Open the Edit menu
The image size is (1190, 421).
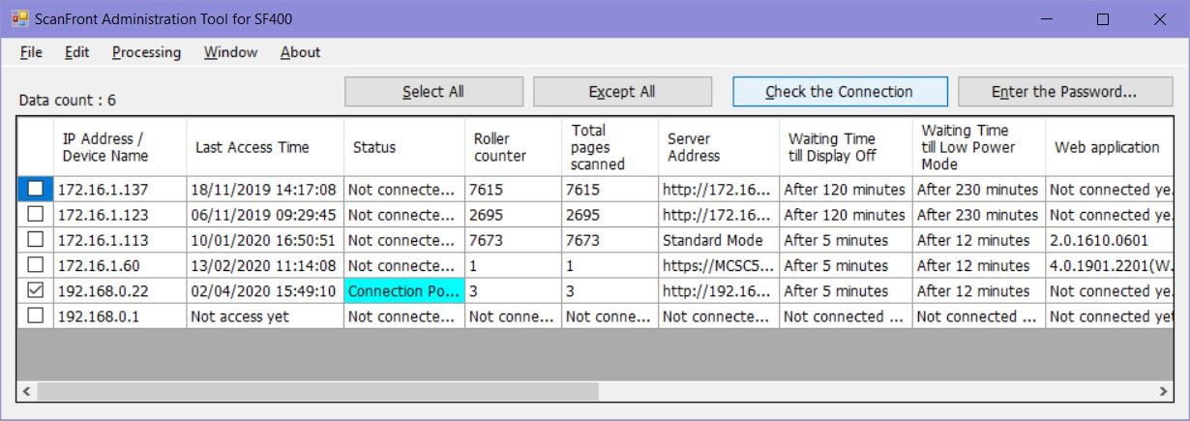pos(77,52)
